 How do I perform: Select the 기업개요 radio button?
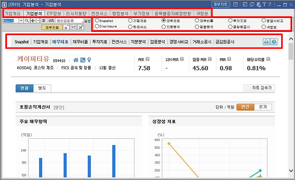coord(130,20)
